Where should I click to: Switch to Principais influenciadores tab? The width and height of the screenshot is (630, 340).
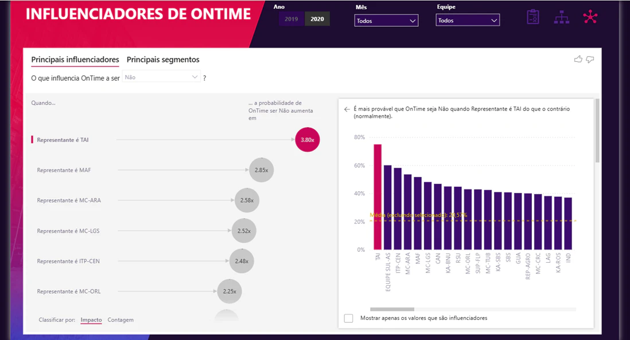click(x=75, y=60)
